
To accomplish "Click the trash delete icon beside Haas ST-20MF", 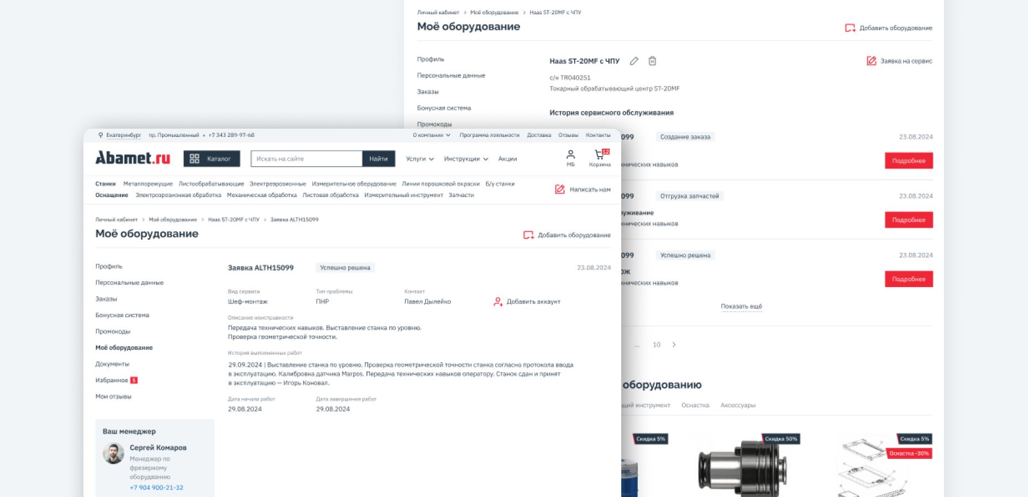I will click(652, 61).
